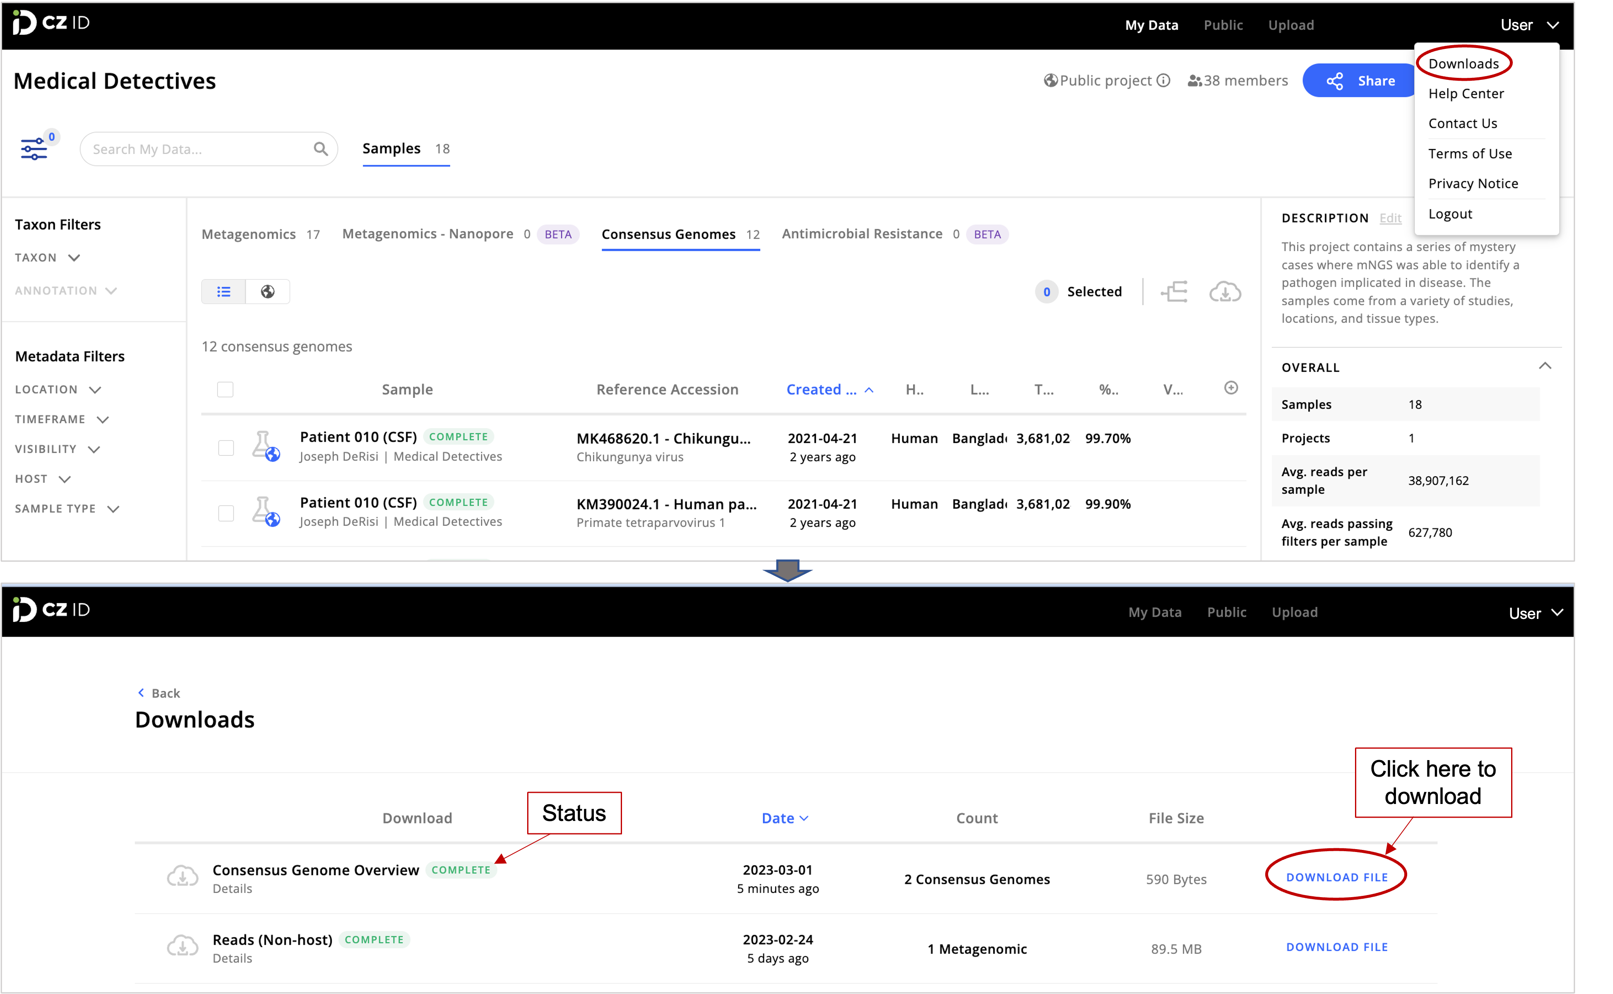Open the filters panel icon
The width and height of the screenshot is (1613, 994).
(x=34, y=149)
